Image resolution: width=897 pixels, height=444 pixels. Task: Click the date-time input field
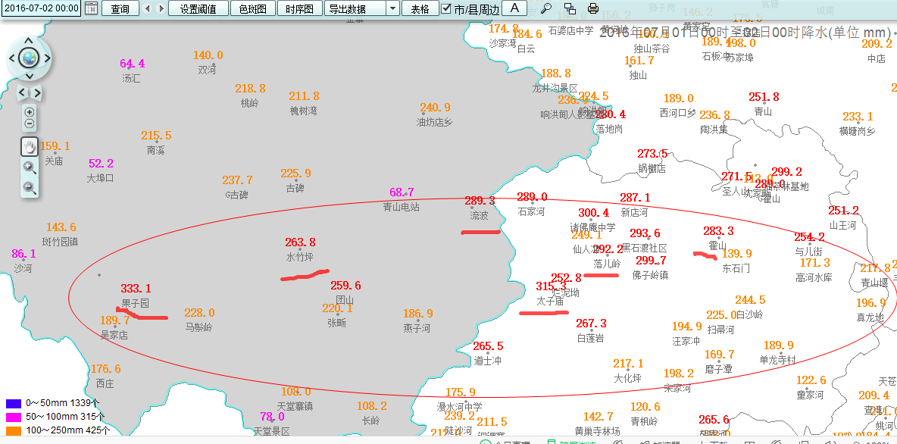(41, 8)
